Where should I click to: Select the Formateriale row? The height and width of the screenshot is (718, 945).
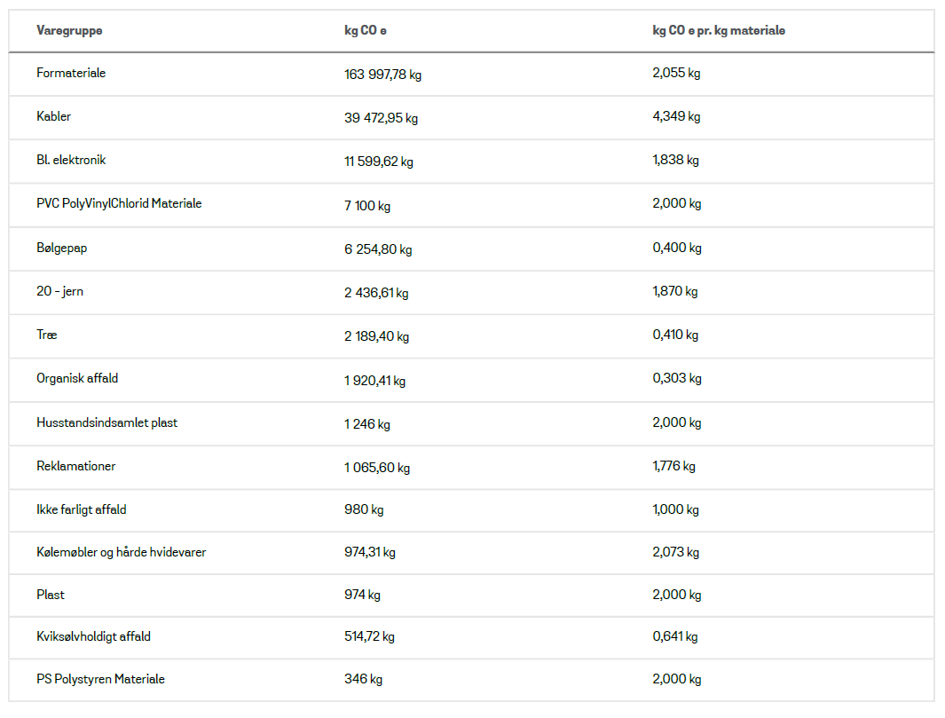[x=471, y=75]
